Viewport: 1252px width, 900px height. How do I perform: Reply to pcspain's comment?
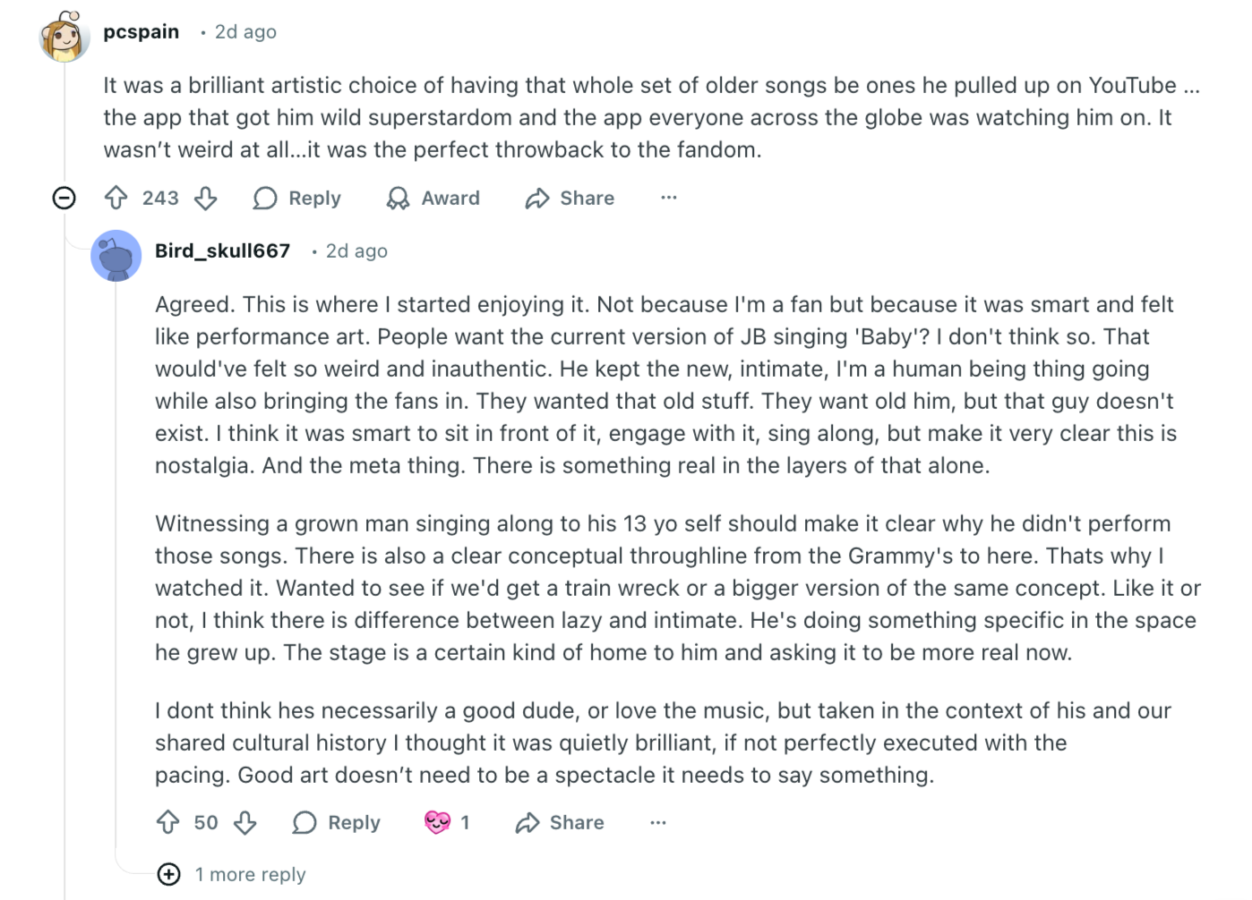297,198
